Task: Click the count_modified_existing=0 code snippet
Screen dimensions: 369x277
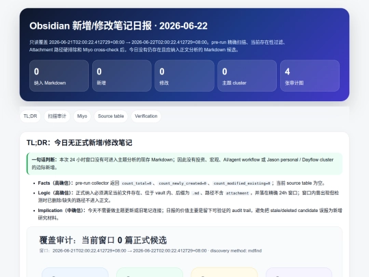Action: (242, 183)
